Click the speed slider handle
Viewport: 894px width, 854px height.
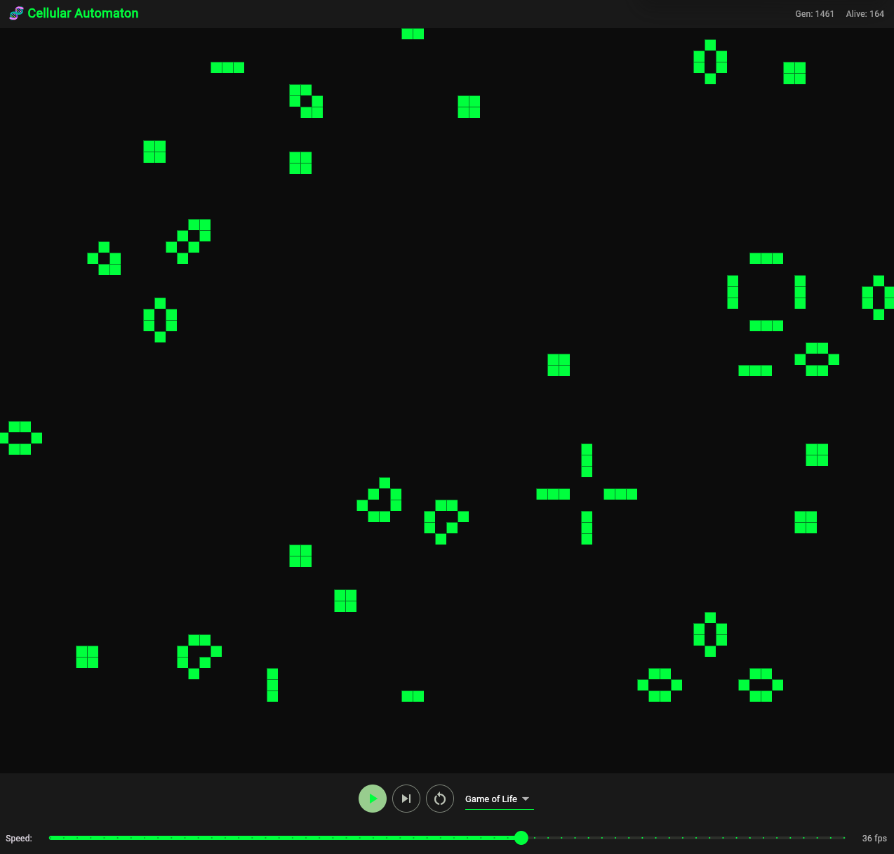(521, 838)
